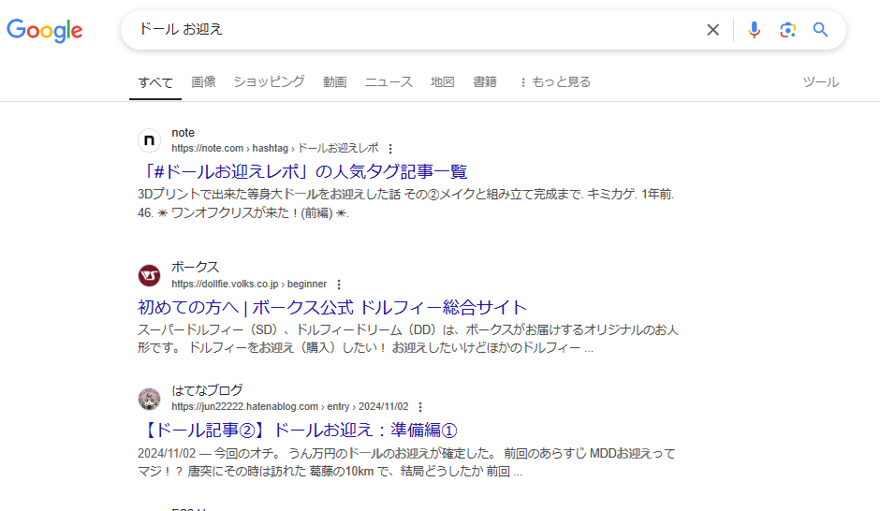Click the site name note
Screen dimensions: 880x511
coord(183,133)
